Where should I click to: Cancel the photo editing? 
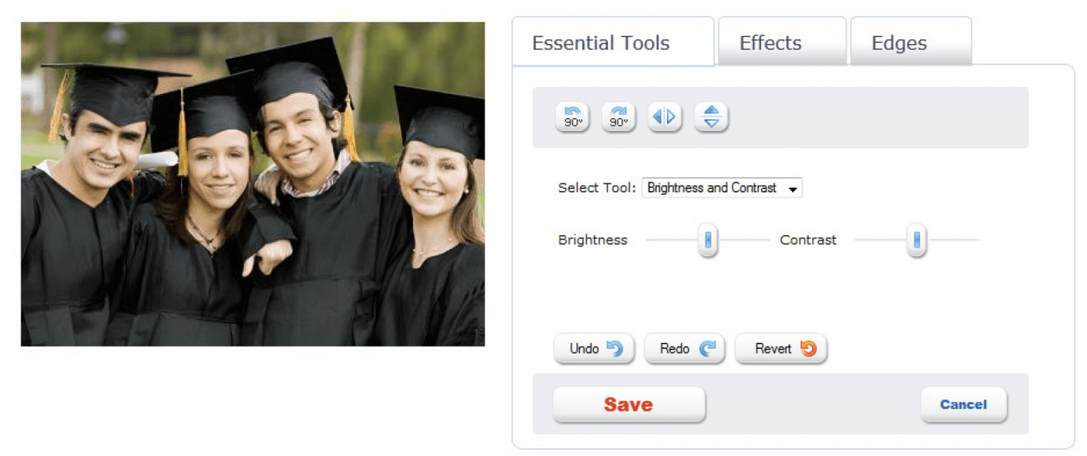[964, 405]
